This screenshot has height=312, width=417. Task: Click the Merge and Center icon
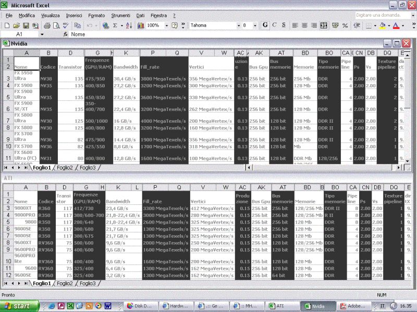(x=324, y=25)
